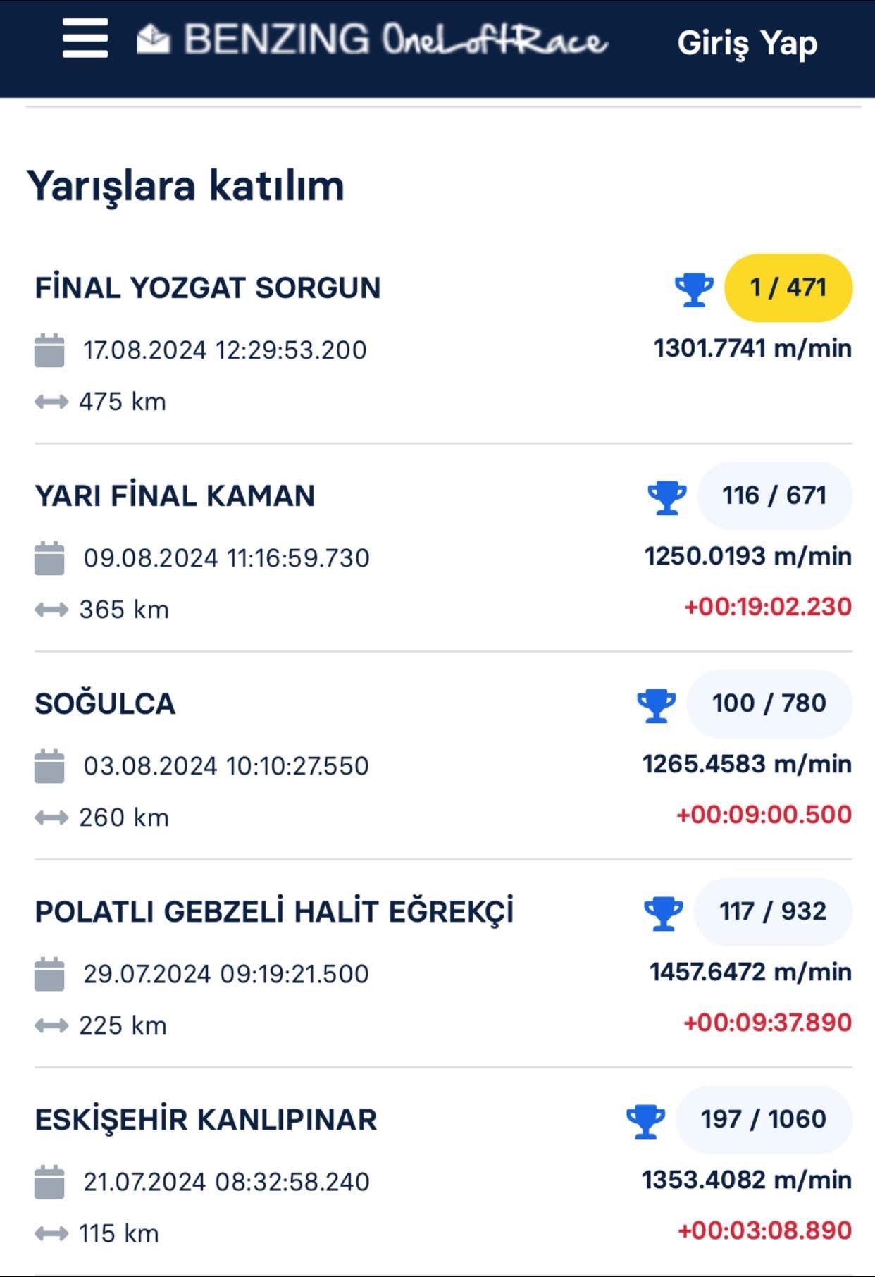Click the trophy icon for Final Yozgat Sorgun
875x1277 pixels.
(x=694, y=289)
